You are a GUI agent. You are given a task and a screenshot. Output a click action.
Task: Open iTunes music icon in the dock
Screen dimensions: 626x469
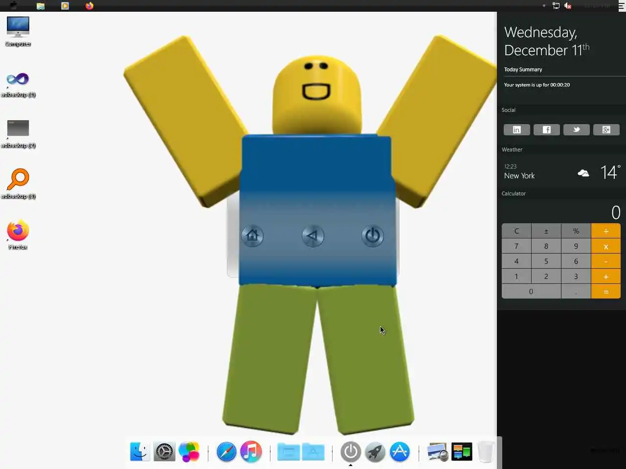pyautogui.click(x=251, y=452)
